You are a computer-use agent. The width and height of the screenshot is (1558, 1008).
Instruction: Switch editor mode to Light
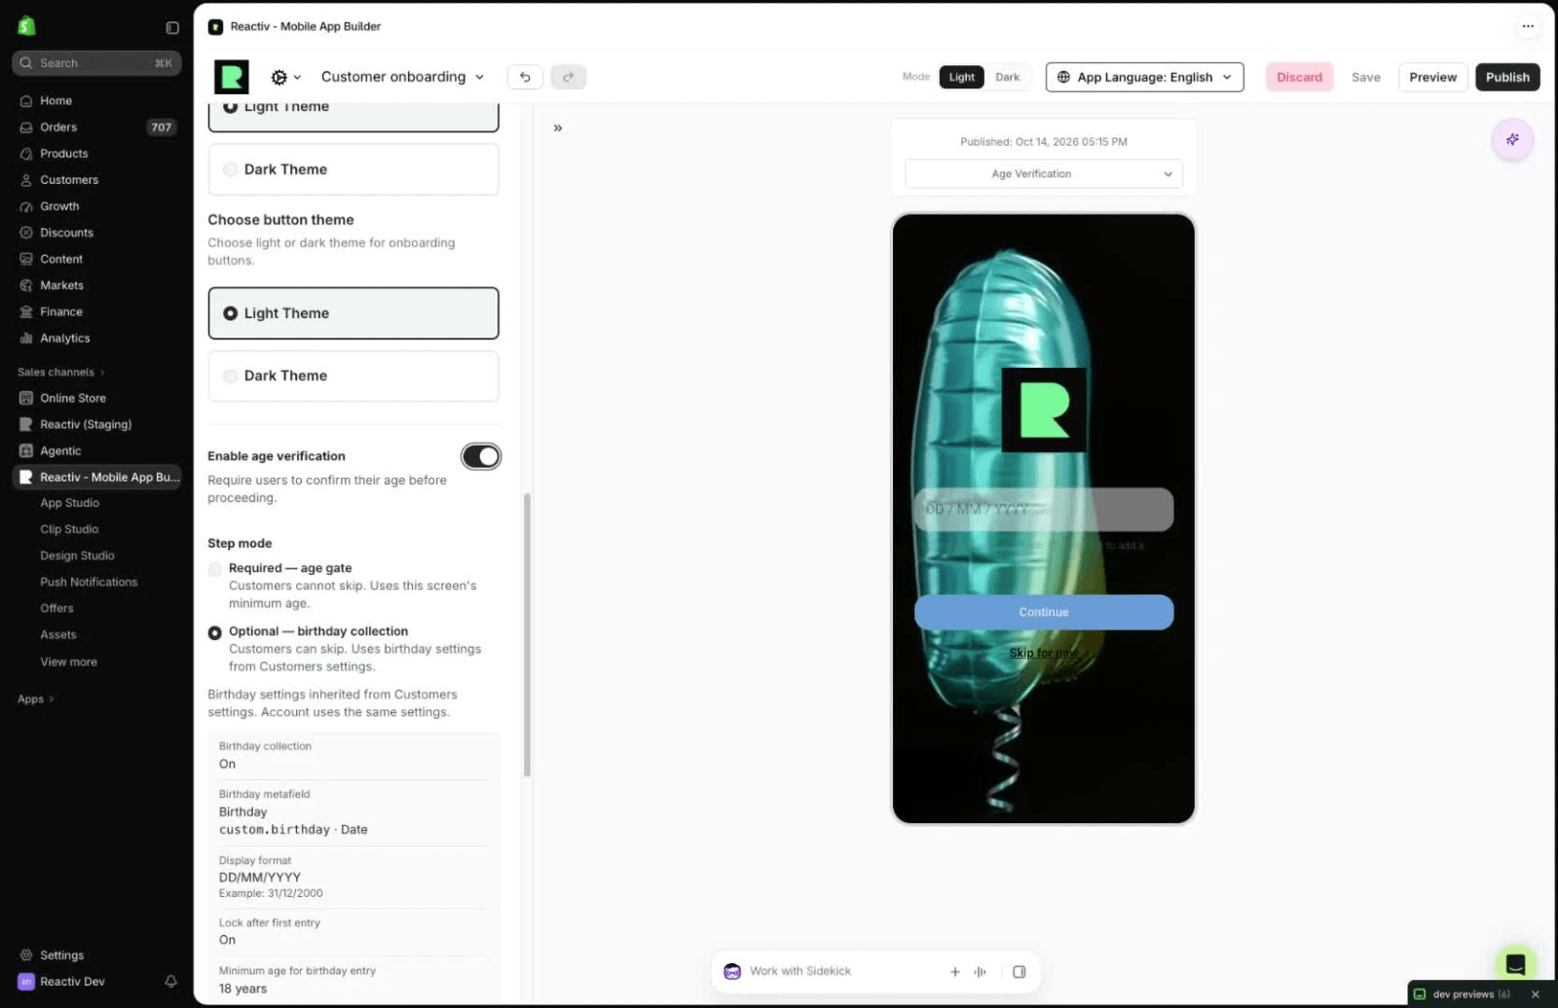point(961,77)
